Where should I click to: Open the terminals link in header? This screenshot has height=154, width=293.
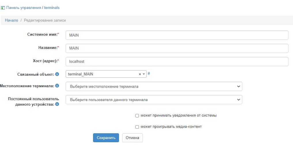(52, 8)
